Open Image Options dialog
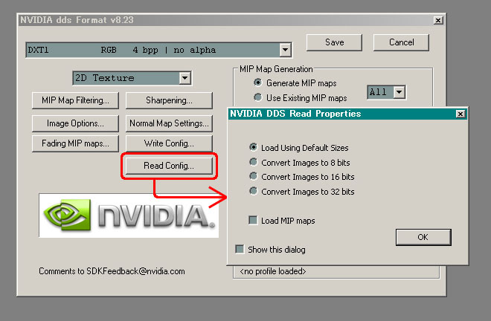Image resolution: width=491 pixels, height=321 pixels. (x=75, y=123)
